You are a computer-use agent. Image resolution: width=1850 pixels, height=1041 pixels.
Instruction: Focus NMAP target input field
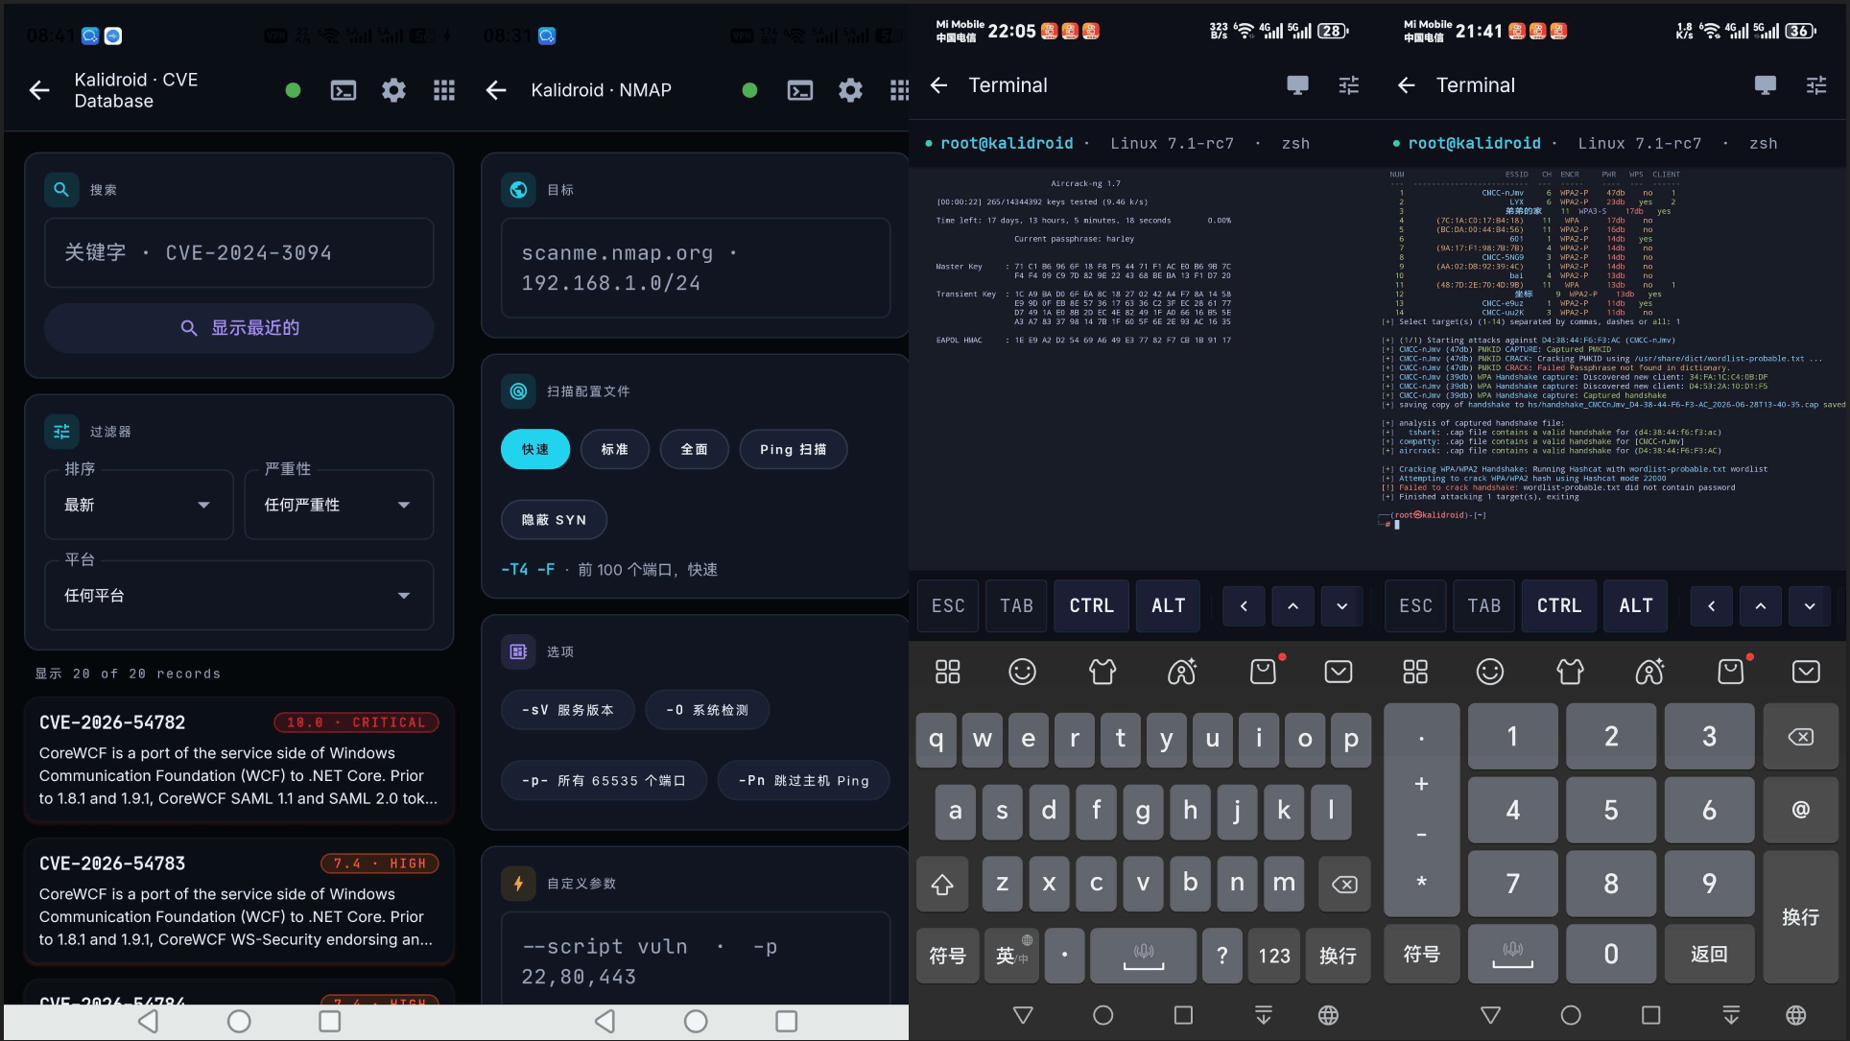click(x=696, y=268)
